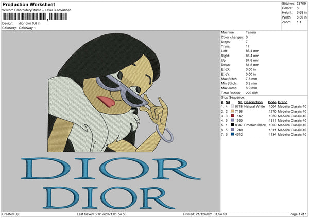Select the Right value 86.4 mm
This screenshot has height=218, width=309.
[252, 56]
